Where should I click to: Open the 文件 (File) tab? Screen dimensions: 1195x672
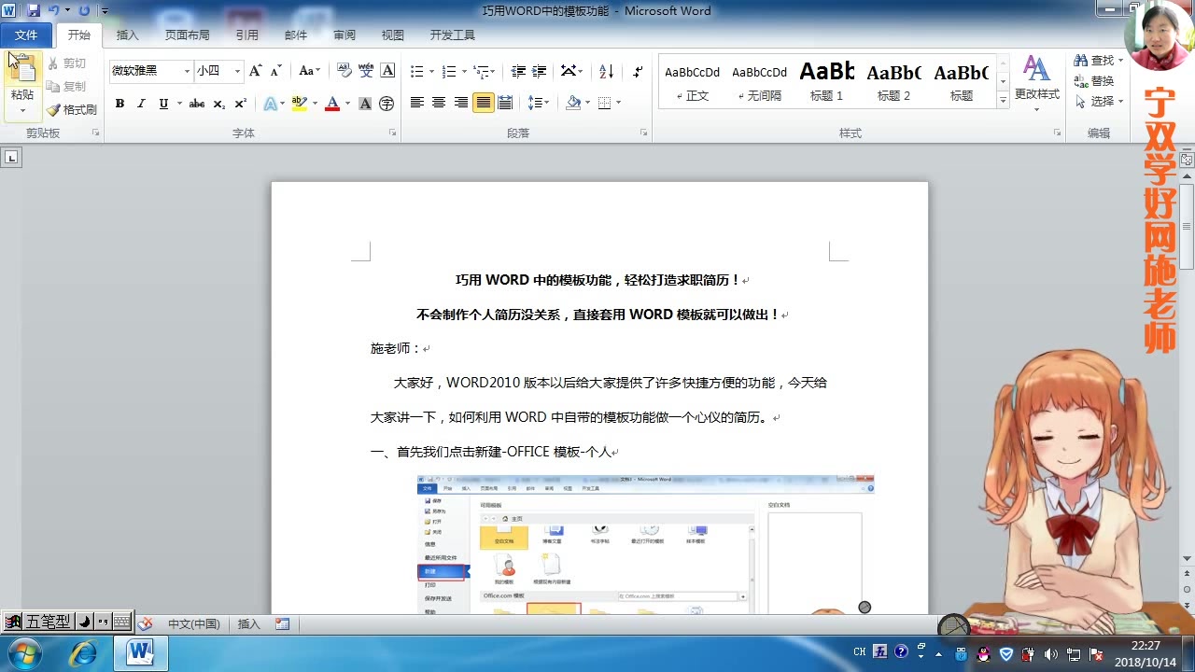pyautogui.click(x=26, y=35)
